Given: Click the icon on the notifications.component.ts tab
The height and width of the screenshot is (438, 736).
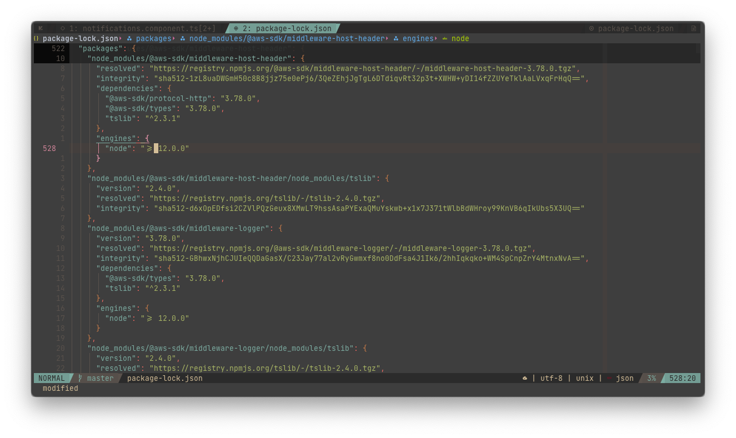Looking at the screenshot, I should tap(62, 28).
